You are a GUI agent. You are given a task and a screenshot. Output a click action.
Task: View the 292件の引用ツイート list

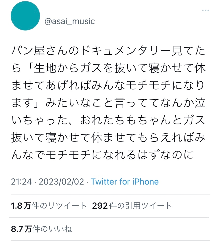coord(132,206)
